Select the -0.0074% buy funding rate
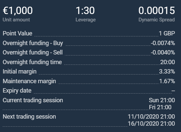Screen dimensions: 181x132 (163, 43)
